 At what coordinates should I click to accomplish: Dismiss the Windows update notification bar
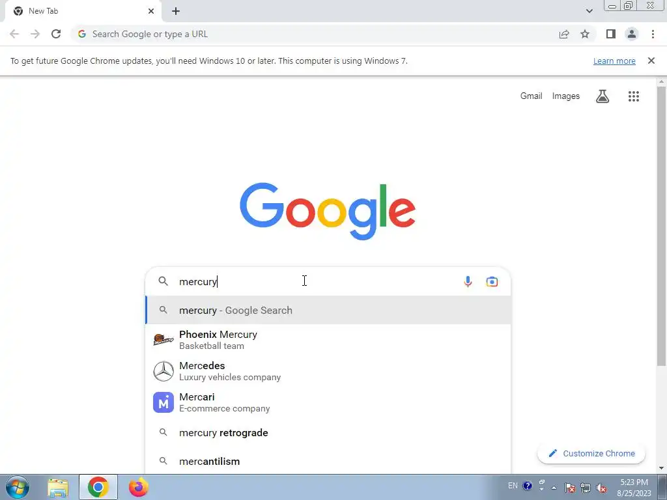(x=651, y=61)
